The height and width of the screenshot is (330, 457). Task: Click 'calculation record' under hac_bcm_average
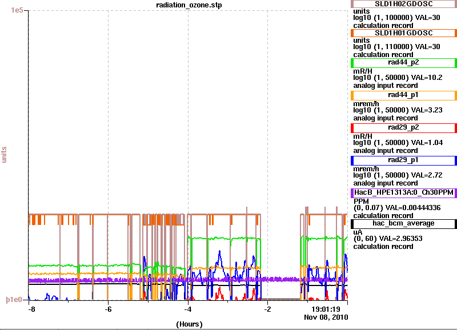click(383, 247)
